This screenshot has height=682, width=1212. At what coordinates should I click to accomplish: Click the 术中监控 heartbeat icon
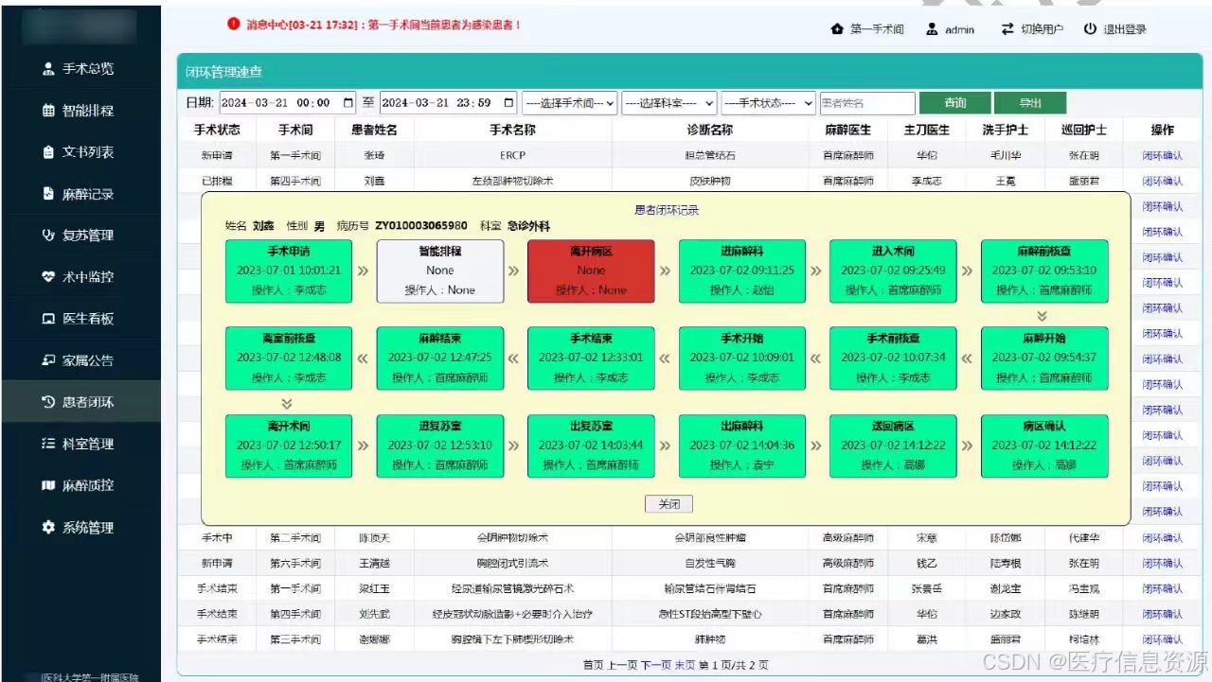(48, 277)
